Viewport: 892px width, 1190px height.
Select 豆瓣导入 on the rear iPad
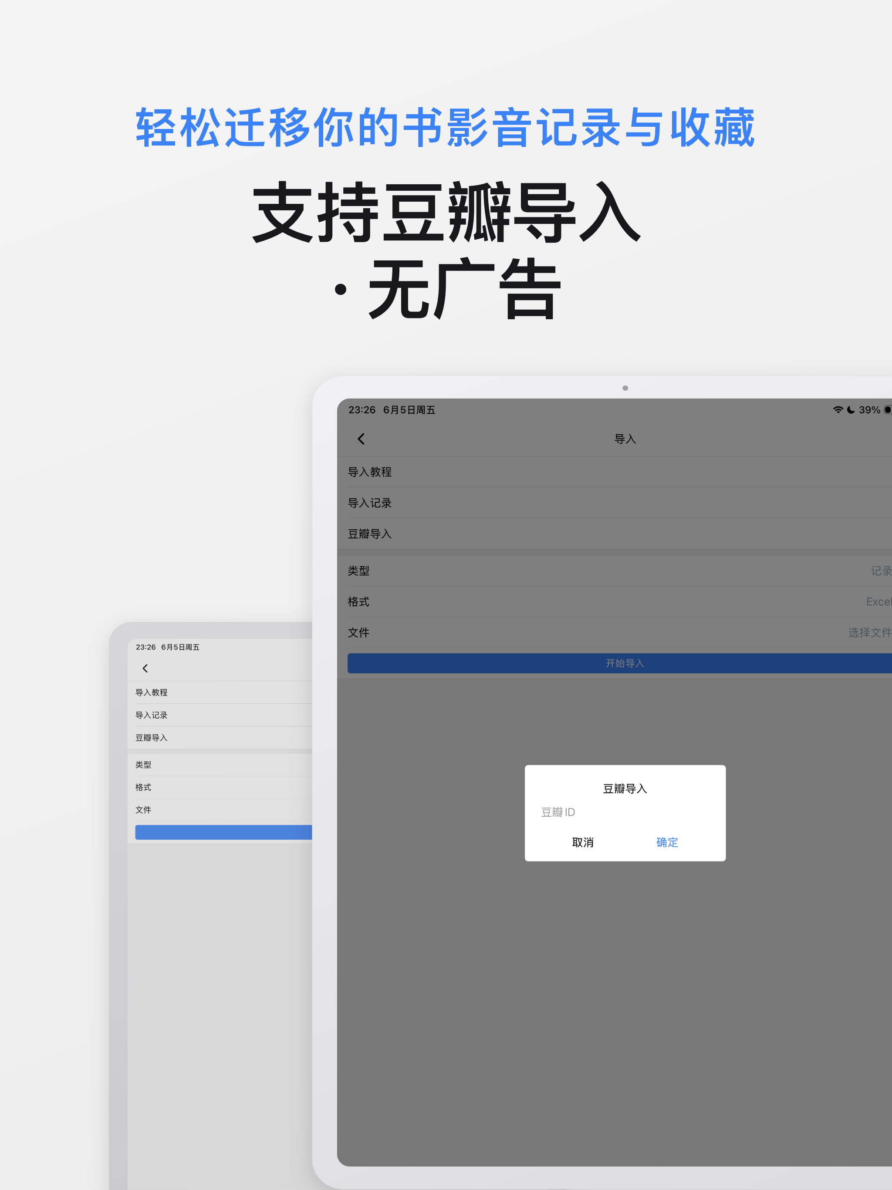pyautogui.click(x=220, y=737)
